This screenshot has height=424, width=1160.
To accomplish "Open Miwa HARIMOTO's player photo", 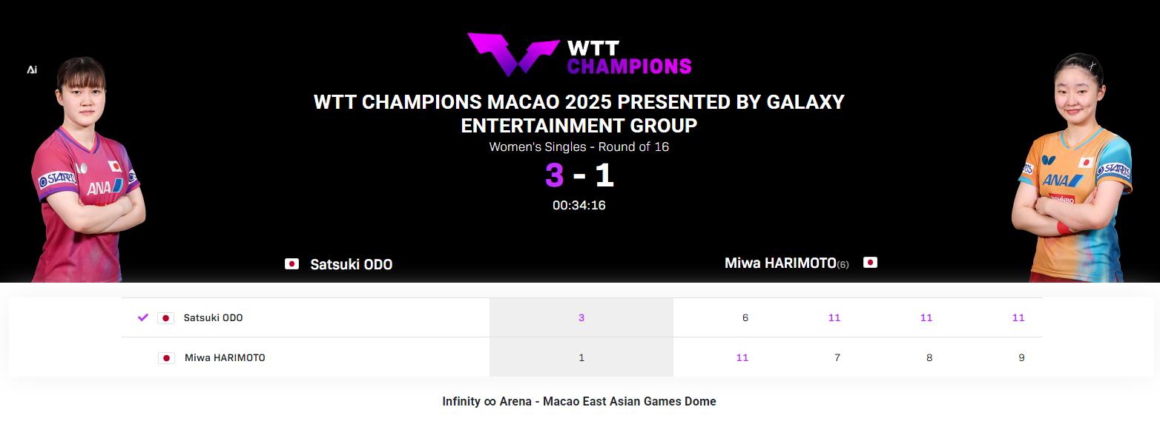I will [1075, 170].
